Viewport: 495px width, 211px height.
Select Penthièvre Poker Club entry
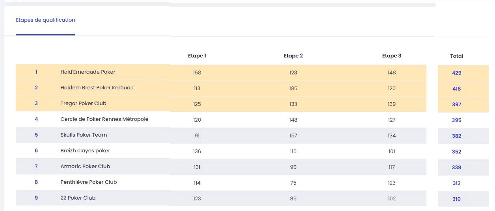(89, 182)
